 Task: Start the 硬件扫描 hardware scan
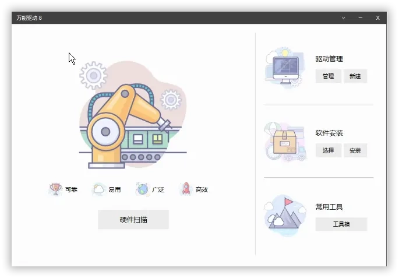[x=133, y=220]
